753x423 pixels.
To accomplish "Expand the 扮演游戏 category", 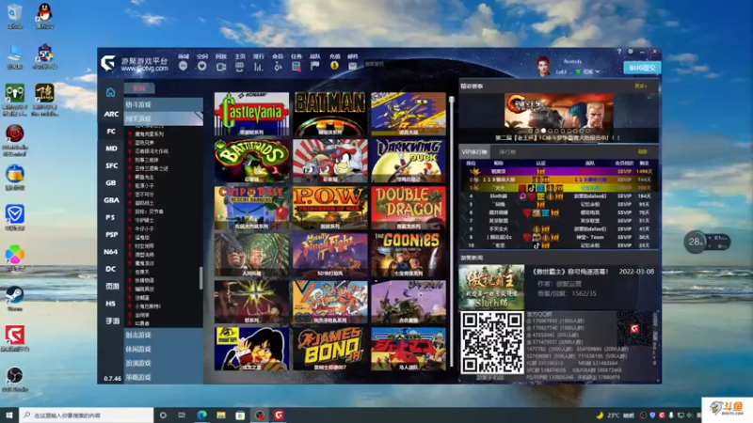I will point(163,364).
